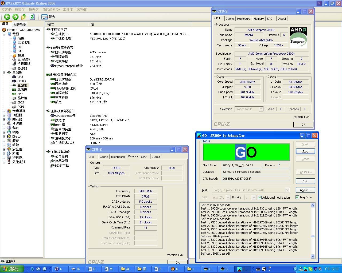
Task: Expand the 伺服器 server tree node
Action: 4,115
